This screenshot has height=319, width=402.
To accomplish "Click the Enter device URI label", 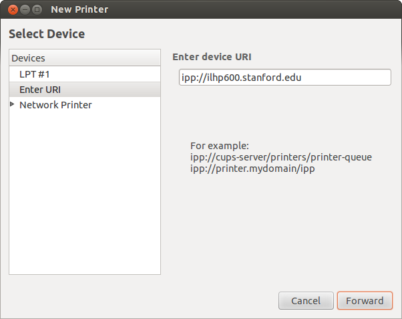I will [x=212, y=57].
